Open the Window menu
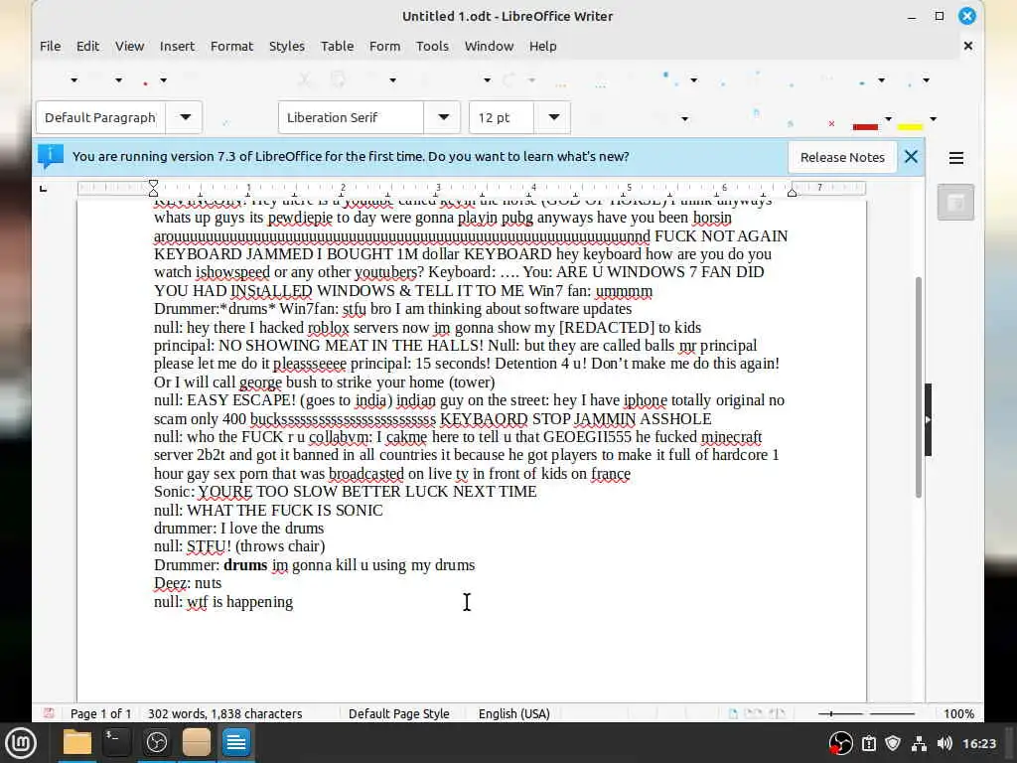This screenshot has height=763, width=1017. pyautogui.click(x=489, y=46)
